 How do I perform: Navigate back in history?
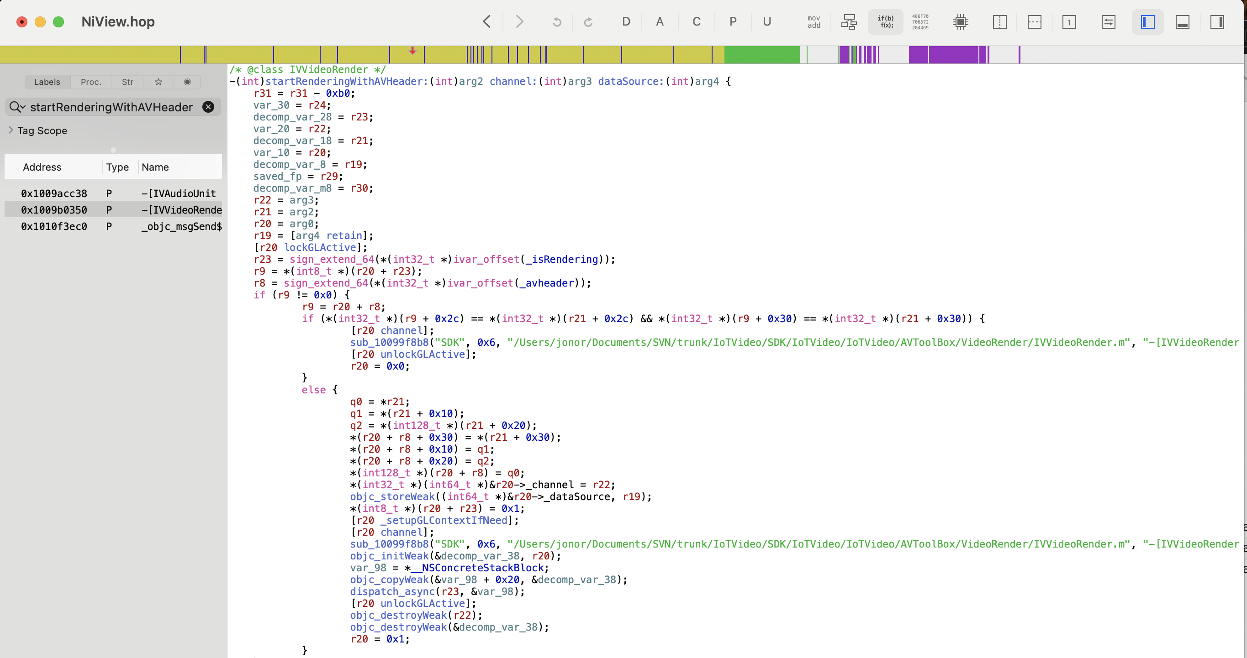point(487,22)
